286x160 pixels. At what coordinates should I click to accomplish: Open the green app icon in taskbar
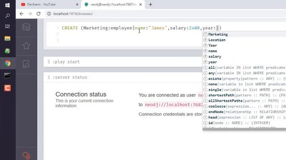pos(8,51)
